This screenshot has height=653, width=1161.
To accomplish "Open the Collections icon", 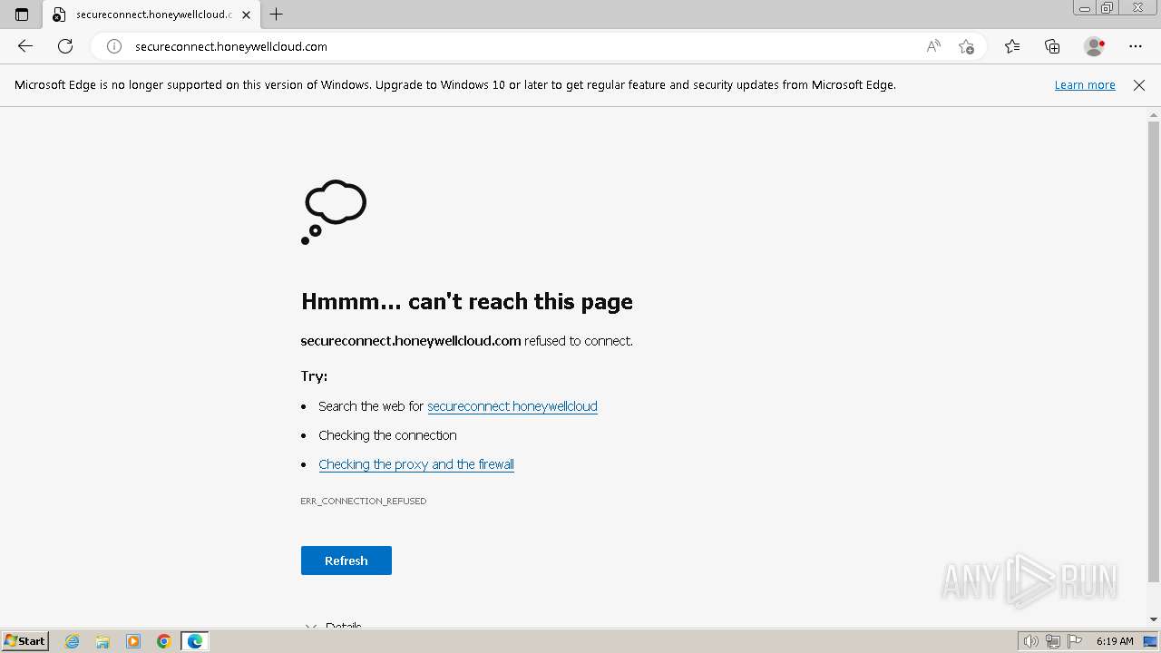I will pos(1052,46).
